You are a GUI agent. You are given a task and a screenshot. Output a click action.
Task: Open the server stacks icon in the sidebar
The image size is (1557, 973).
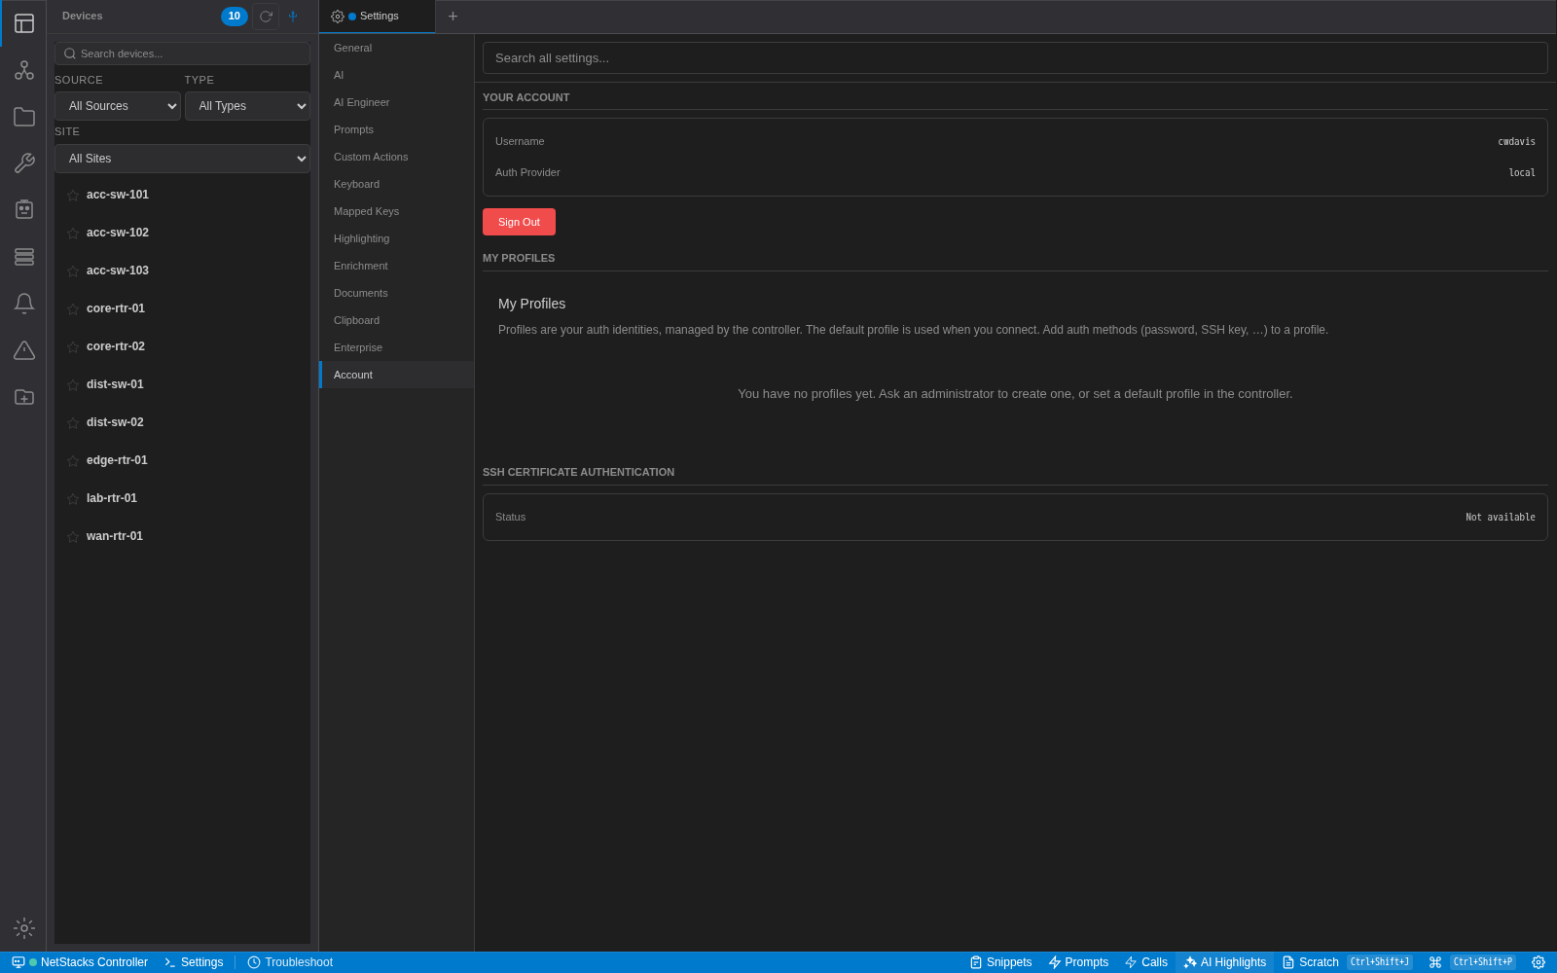(24, 257)
